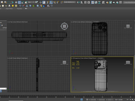Toggle the Angle Snap button

point(51,2)
